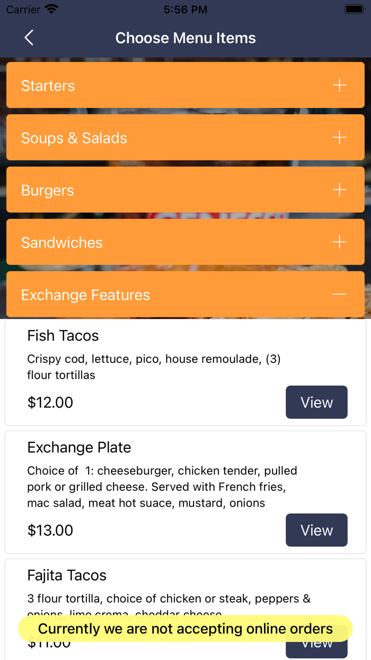Viewport: 371px width, 660px height.
Task: Tap the minus icon on Exchange Features
Action: 339,294
